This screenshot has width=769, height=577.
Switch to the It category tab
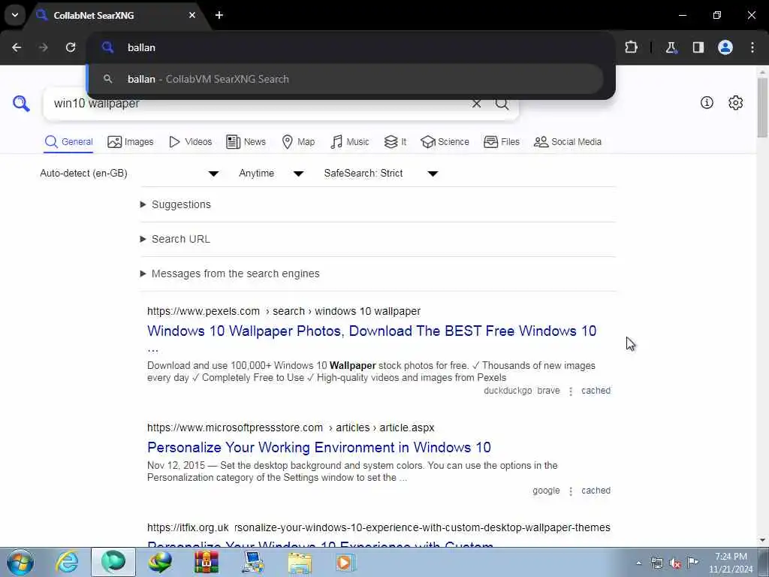tap(395, 142)
